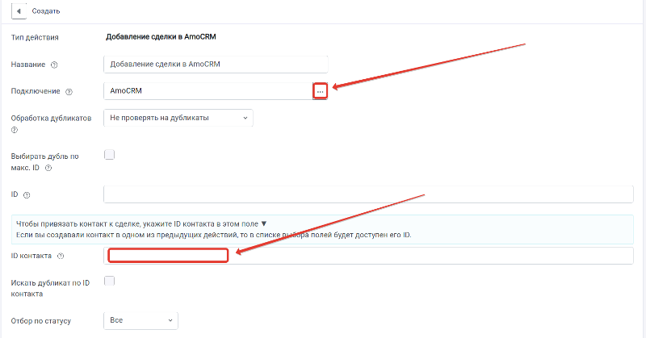646x338 pixels.
Task: Expand the Не проверять на дубликаты dropdown
Action: coord(178,118)
